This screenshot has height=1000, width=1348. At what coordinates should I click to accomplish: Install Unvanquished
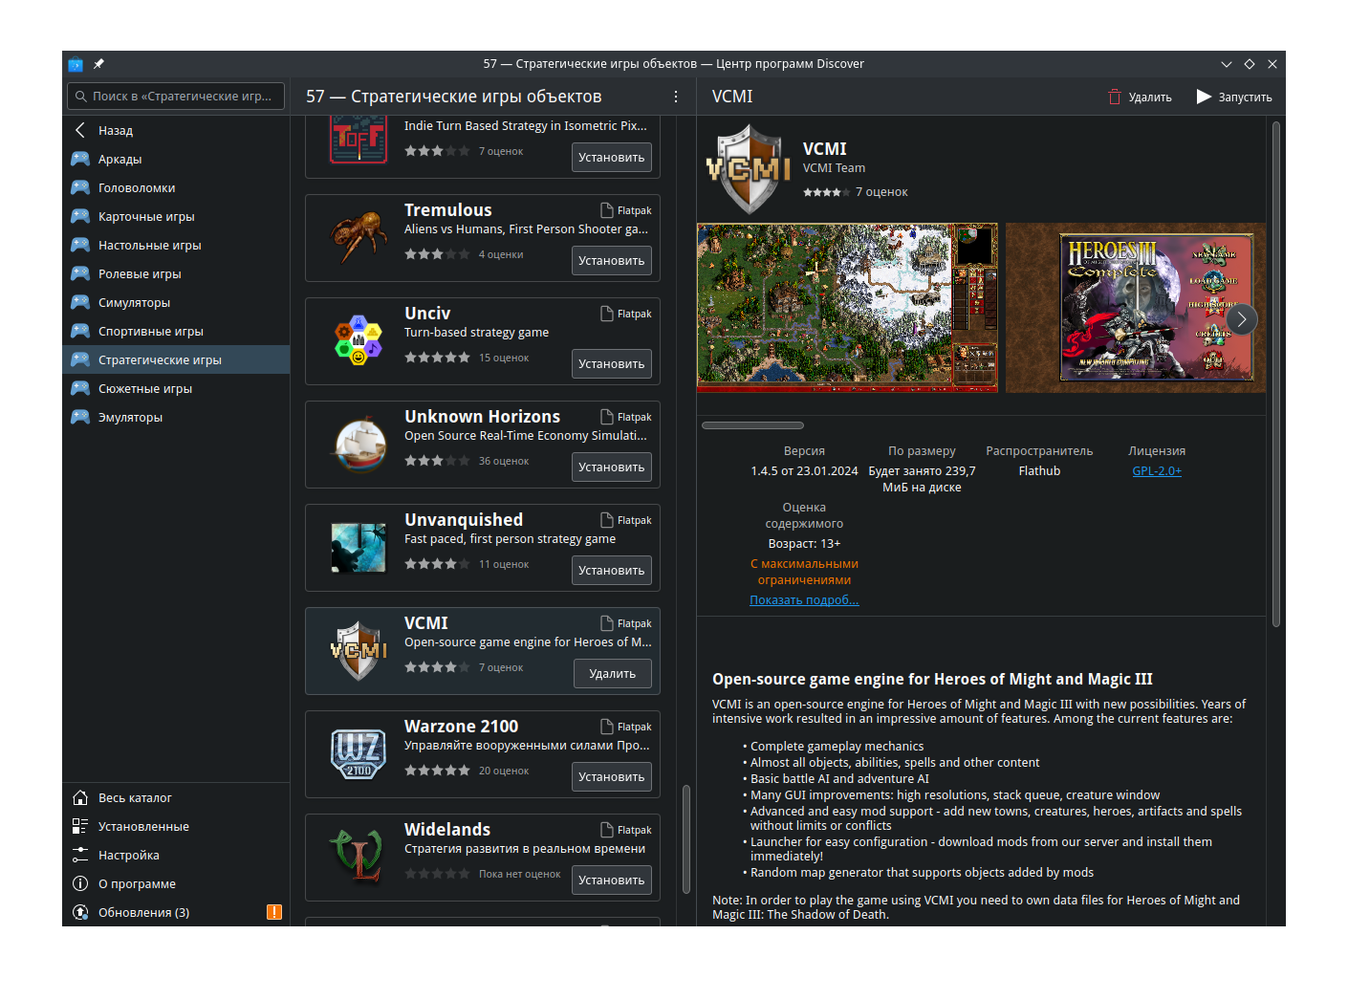pyautogui.click(x=612, y=571)
